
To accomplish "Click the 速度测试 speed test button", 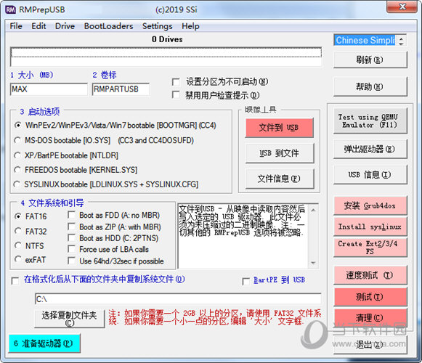I will click(x=370, y=275).
